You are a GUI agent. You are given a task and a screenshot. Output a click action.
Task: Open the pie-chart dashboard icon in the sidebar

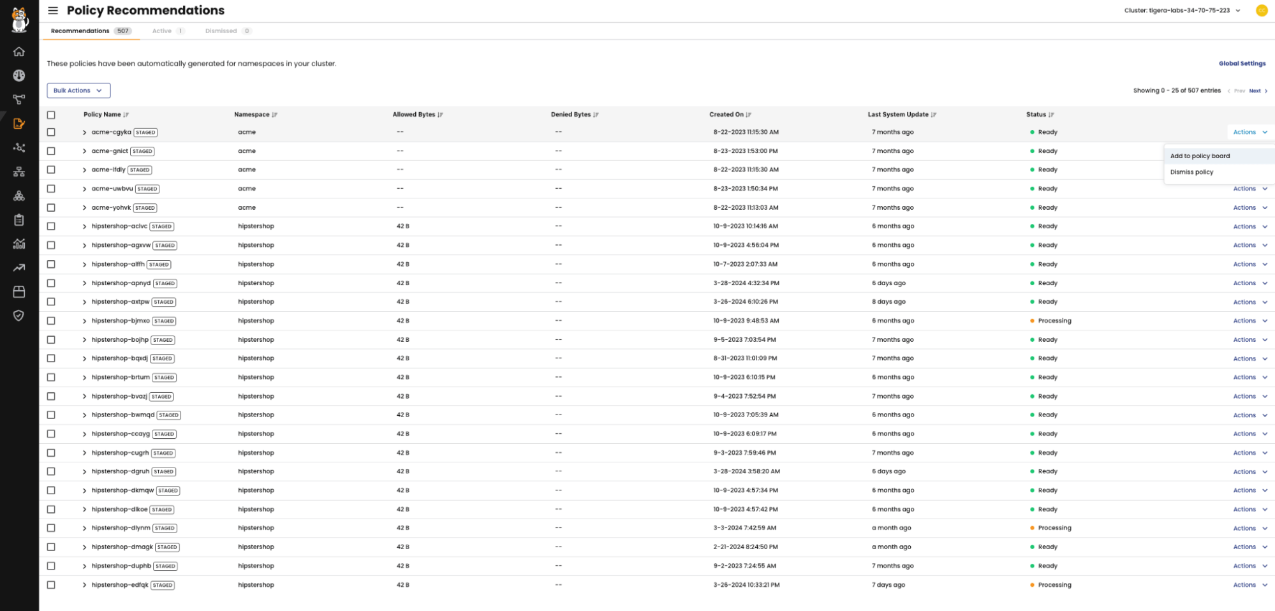19,75
